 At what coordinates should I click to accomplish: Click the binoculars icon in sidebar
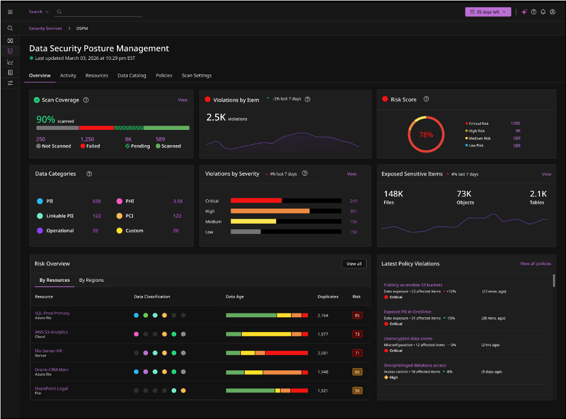(x=10, y=40)
